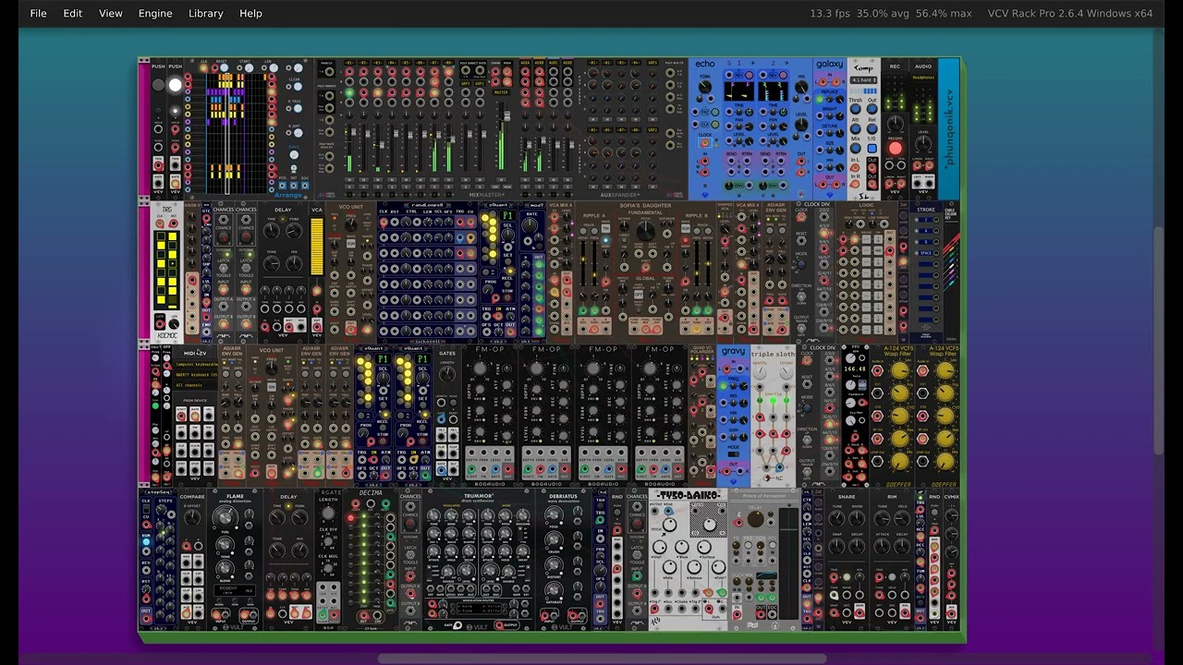Adjust MixMaster channel -01- fader

353,132
